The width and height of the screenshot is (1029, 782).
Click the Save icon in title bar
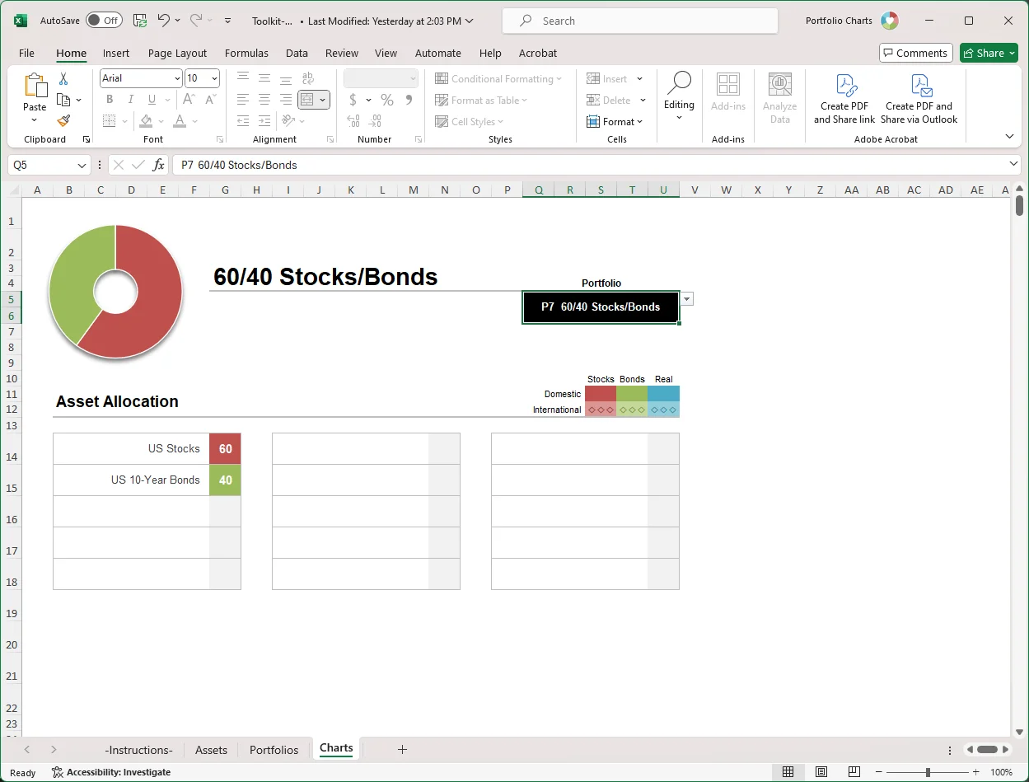tap(140, 21)
